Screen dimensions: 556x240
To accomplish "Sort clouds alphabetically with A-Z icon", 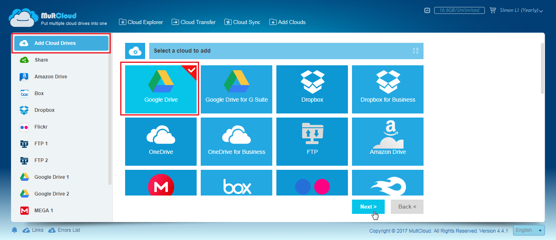I will (x=415, y=51).
